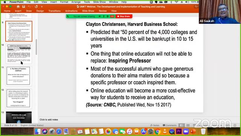241x136 pixels.
Task: Open the File menu in the menu bar
Action: pyautogui.click(x=29, y=2)
